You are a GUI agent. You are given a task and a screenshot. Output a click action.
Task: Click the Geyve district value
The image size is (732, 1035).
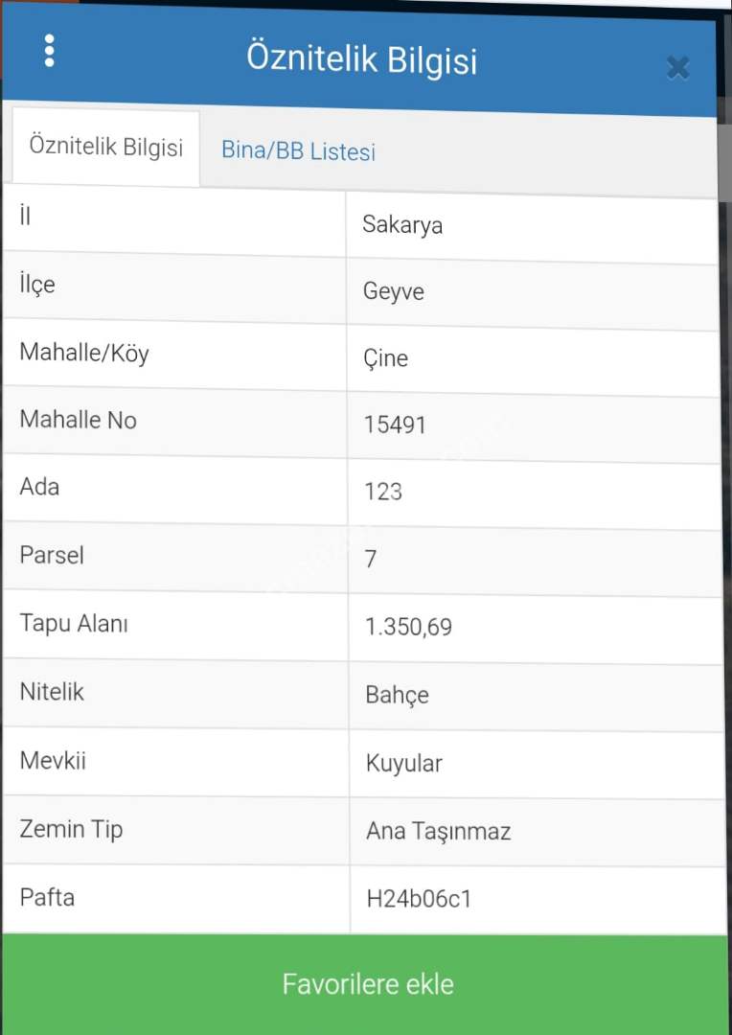tap(393, 291)
